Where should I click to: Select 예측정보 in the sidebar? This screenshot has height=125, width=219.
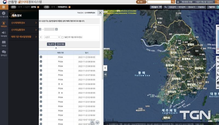pyautogui.click(x=4, y=24)
